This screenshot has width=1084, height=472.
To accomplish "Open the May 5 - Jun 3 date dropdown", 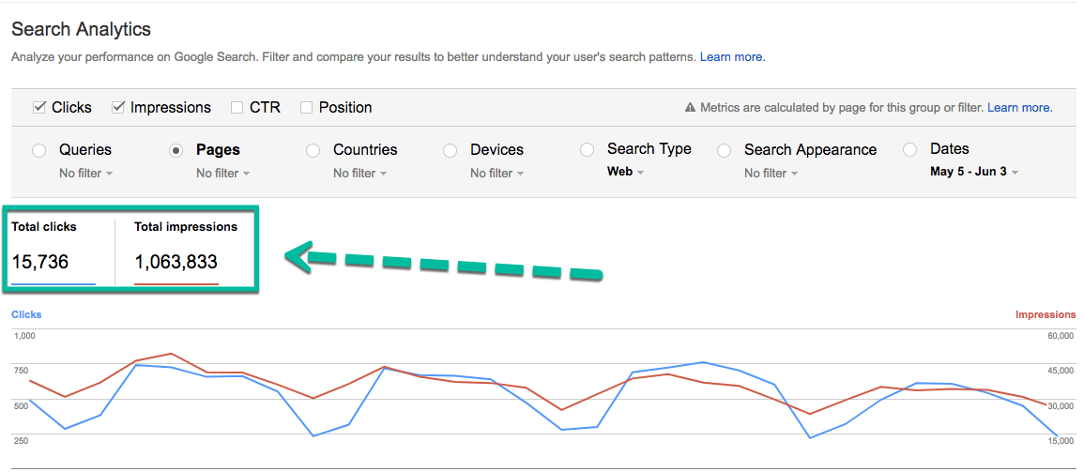I will pyautogui.click(x=974, y=173).
